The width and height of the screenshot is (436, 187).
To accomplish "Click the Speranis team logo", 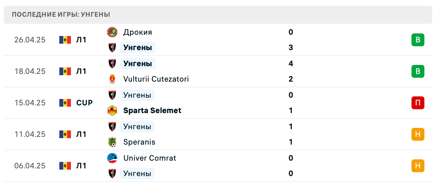I will point(112,142).
